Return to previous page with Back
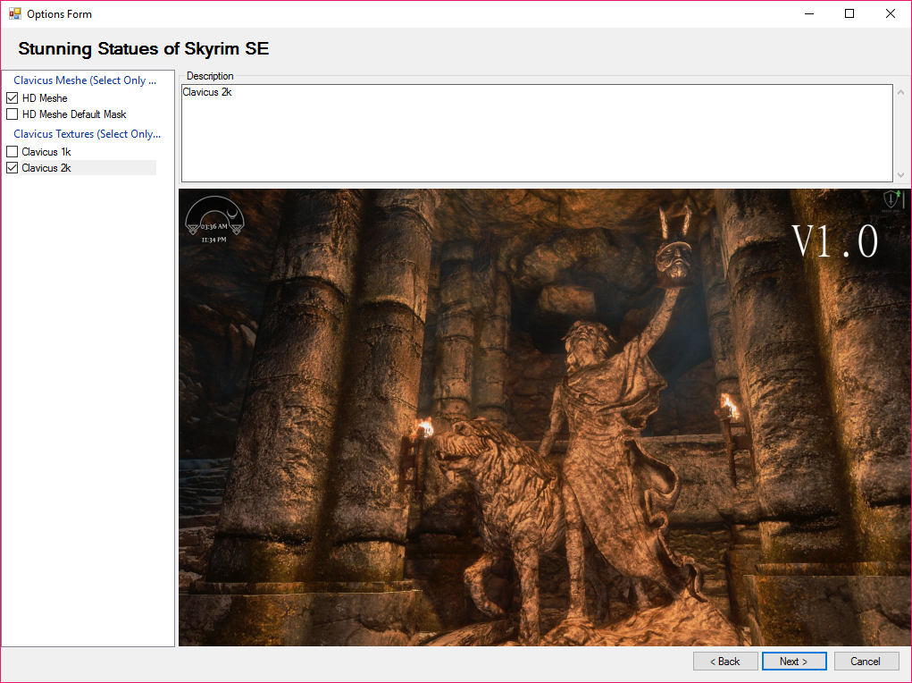 725,661
